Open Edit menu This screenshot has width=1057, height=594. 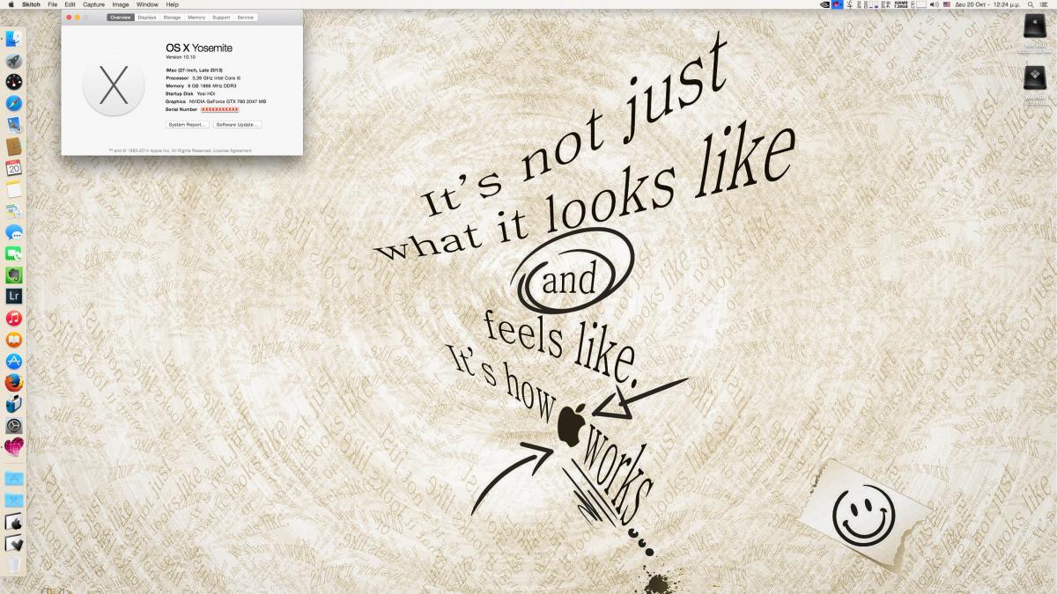click(70, 4)
